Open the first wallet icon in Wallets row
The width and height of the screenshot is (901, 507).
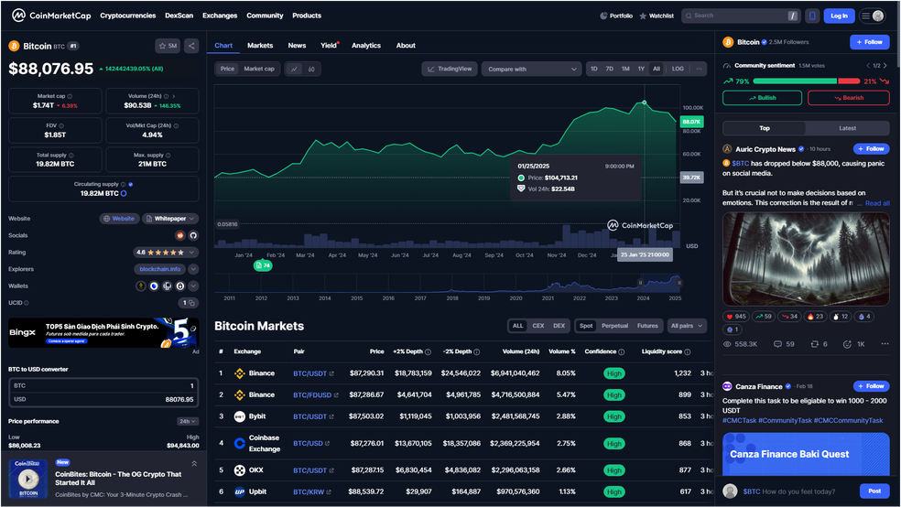point(141,286)
